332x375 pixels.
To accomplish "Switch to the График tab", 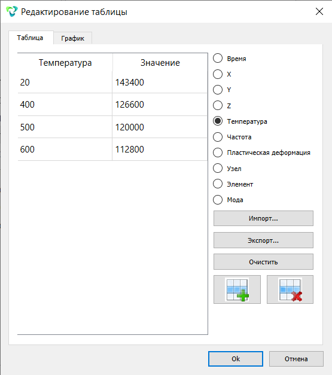I will click(x=73, y=38).
